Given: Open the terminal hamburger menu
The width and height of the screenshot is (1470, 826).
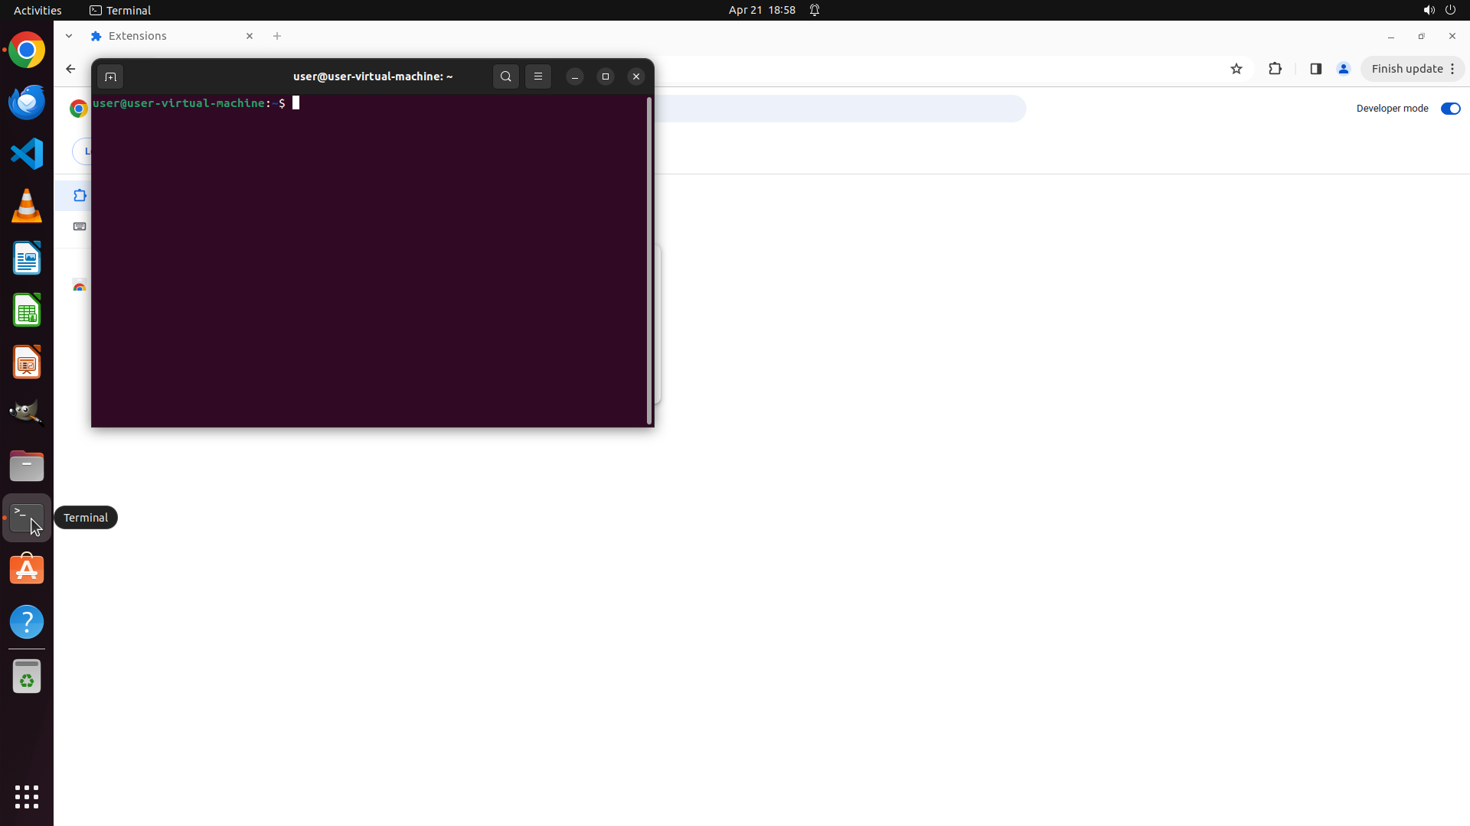Looking at the screenshot, I should tap(538, 76).
